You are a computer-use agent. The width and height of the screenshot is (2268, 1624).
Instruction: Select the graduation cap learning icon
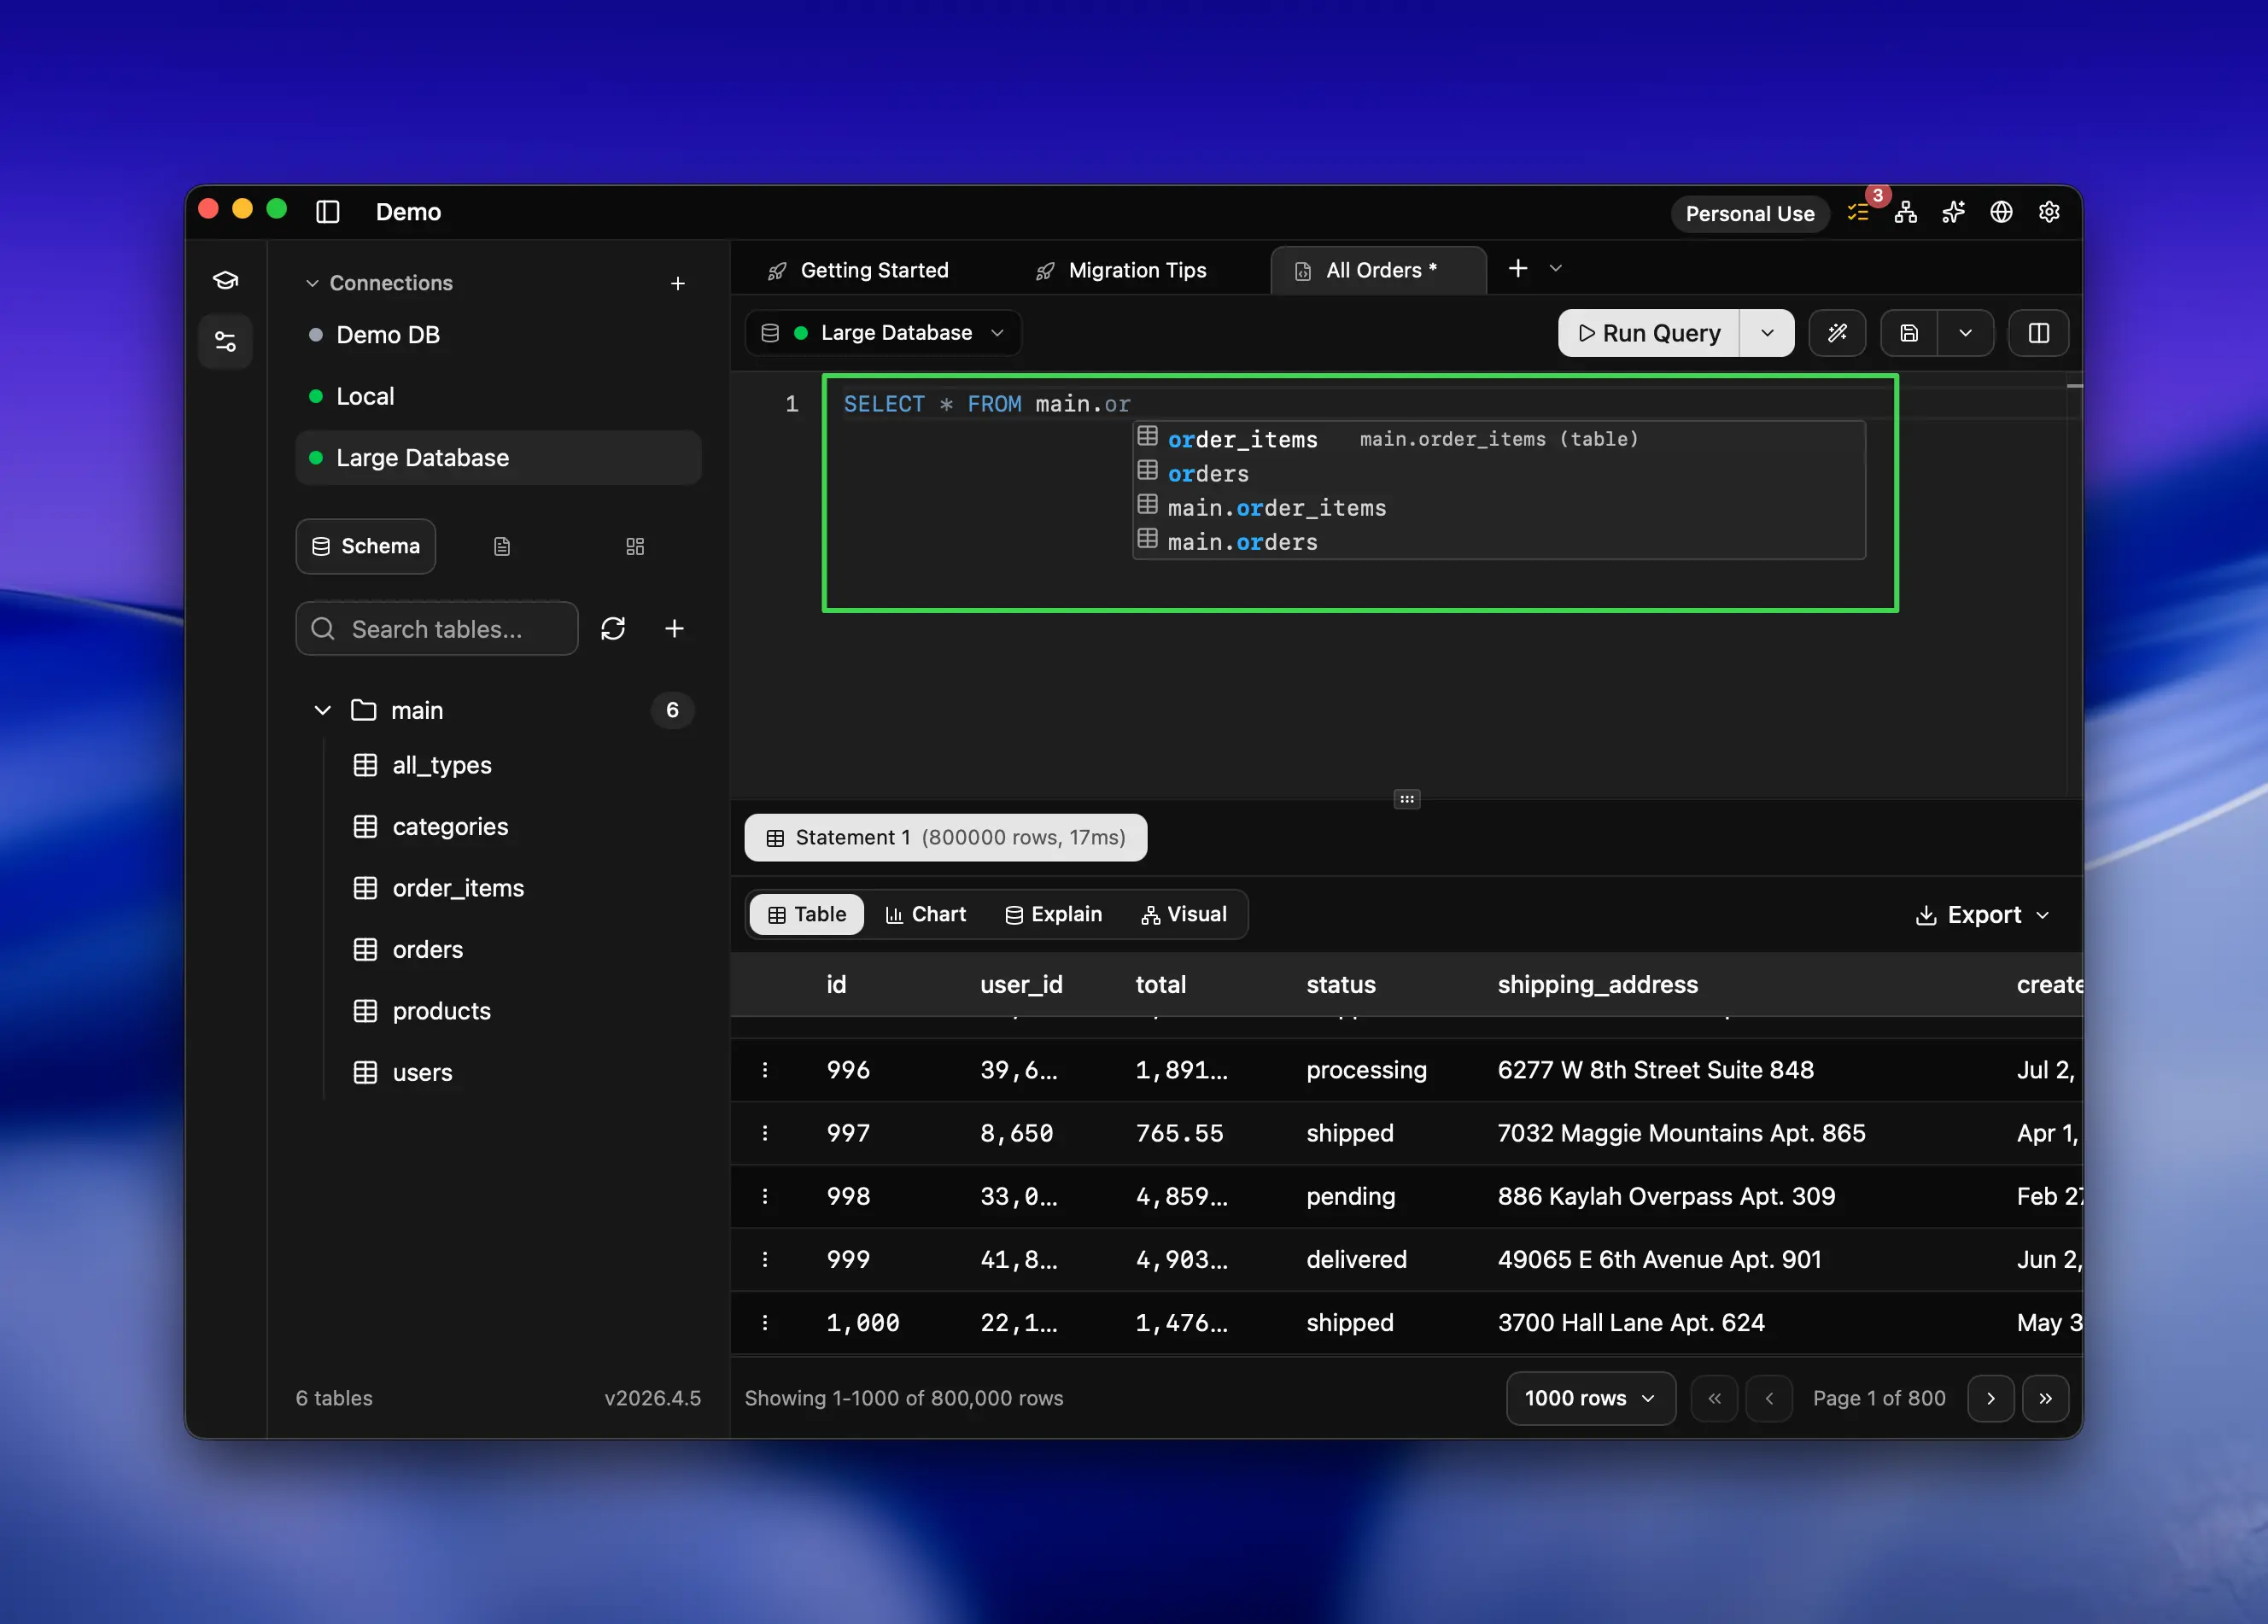(225, 281)
